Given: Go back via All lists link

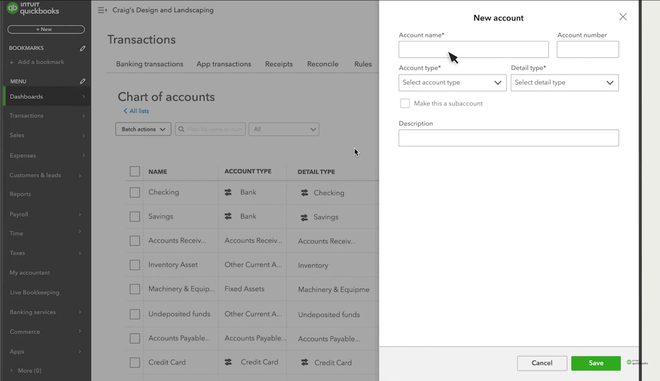Looking at the screenshot, I should point(137,111).
